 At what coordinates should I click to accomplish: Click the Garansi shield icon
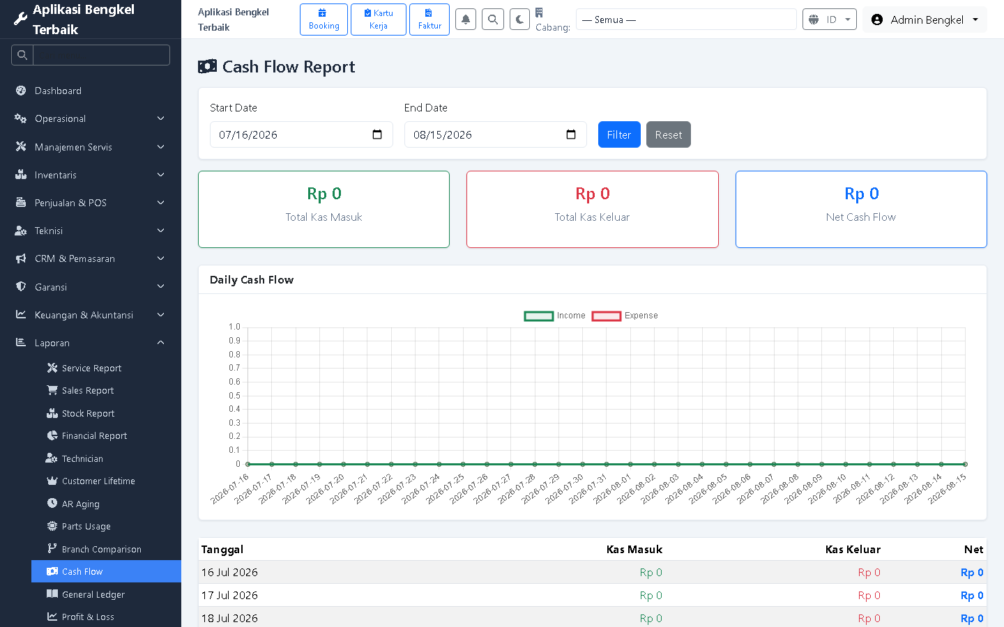pyautogui.click(x=21, y=286)
